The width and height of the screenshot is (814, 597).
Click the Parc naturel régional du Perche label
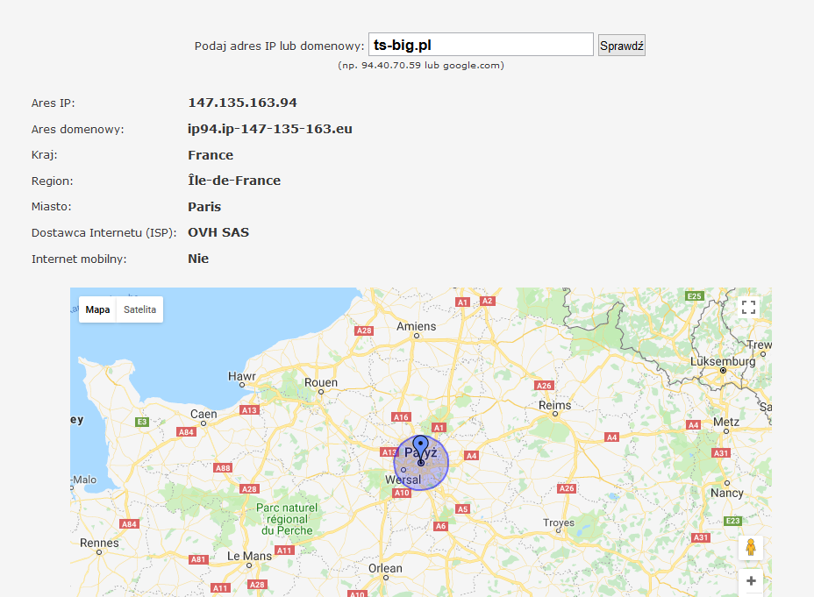[286, 519]
